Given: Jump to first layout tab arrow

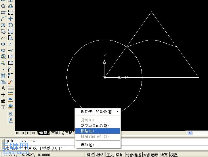Looking at the screenshot, I should pyautogui.click(x=18, y=133).
